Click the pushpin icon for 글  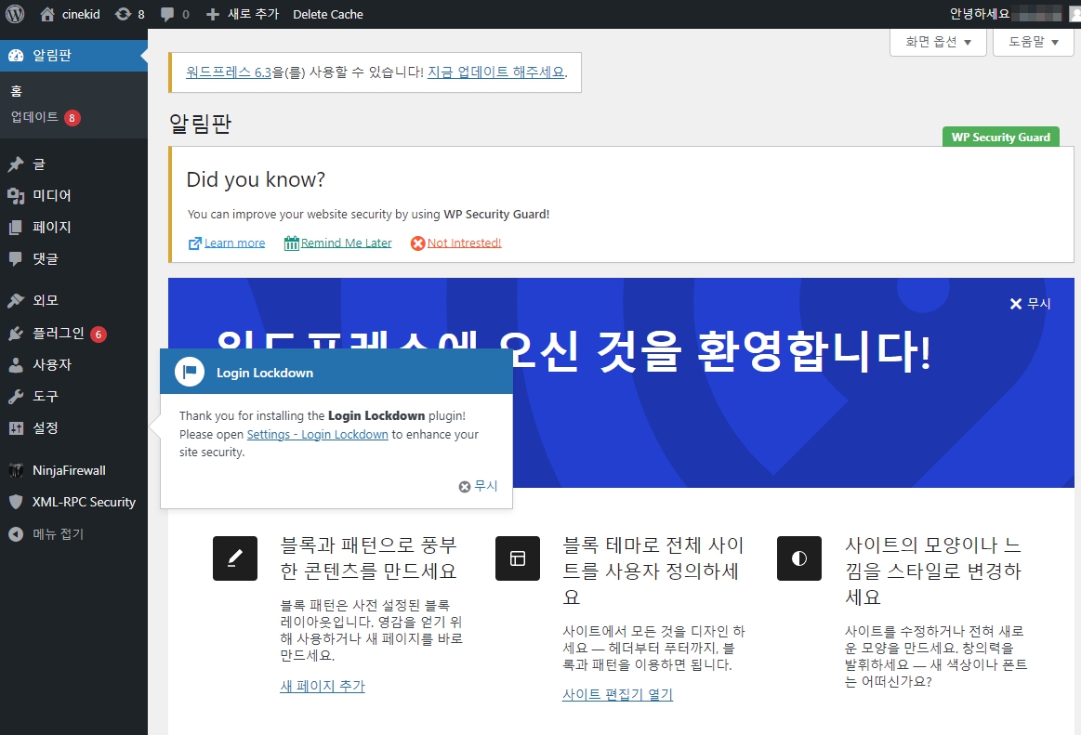tap(16, 164)
